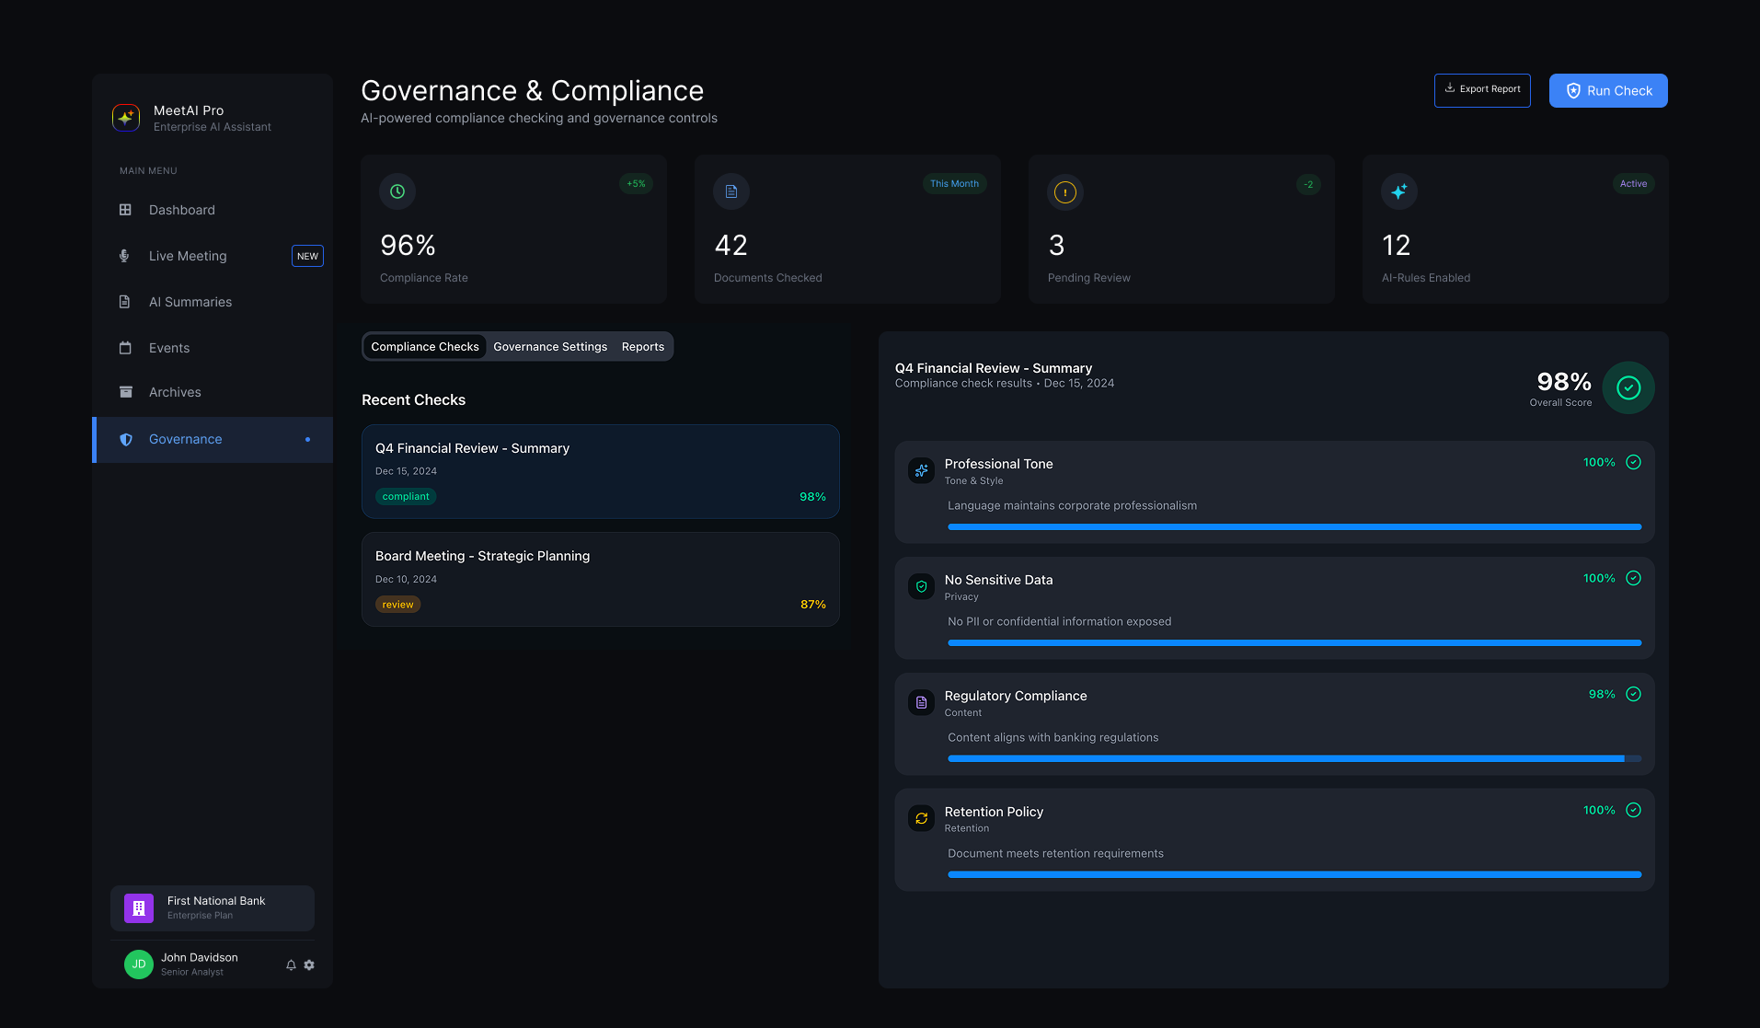Click the Governance shield icon
This screenshot has height=1028, width=1760.
125,439
